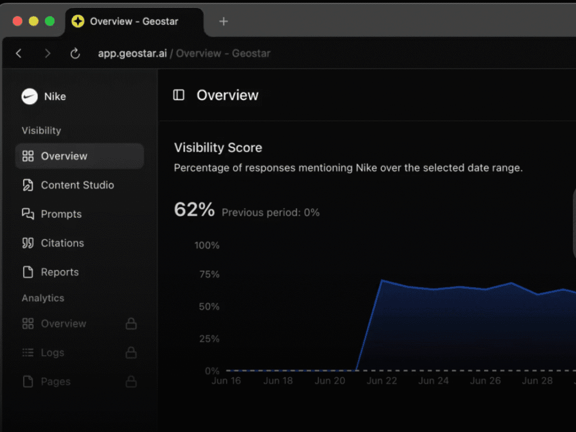The height and width of the screenshot is (432, 576).
Task: Click the lock icon beside Pages
Action: coord(131,382)
